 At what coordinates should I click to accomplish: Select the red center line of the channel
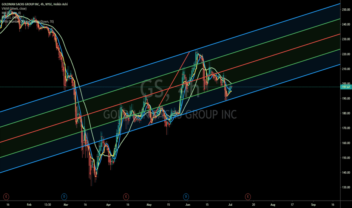click(x=170, y=88)
